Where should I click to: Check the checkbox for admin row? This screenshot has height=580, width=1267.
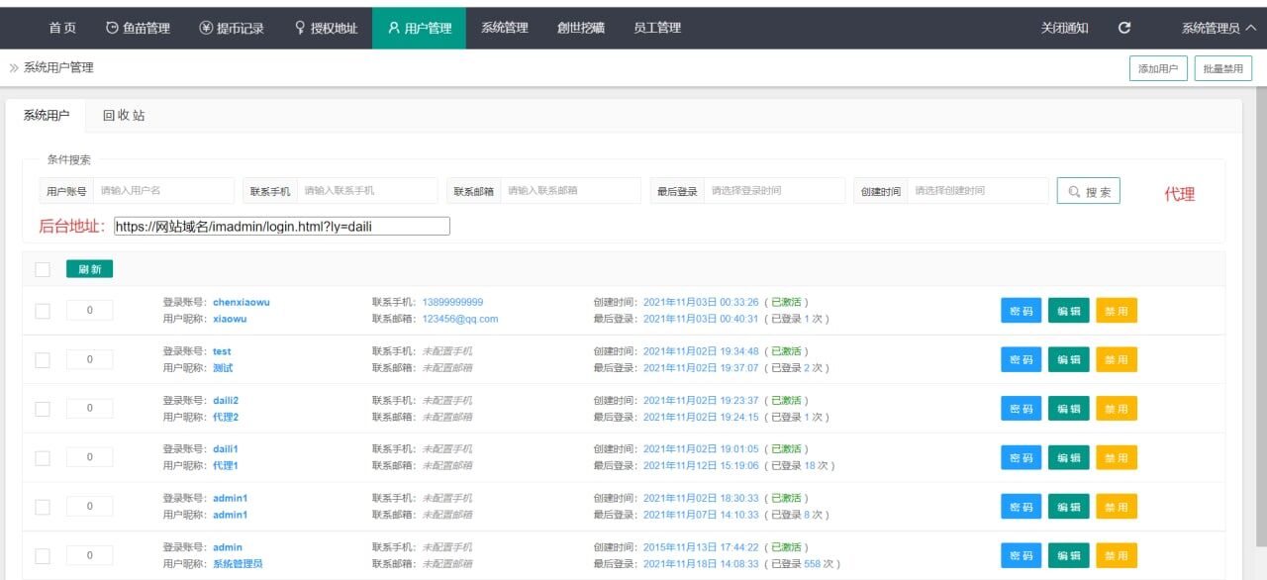pyautogui.click(x=43, y=555)
